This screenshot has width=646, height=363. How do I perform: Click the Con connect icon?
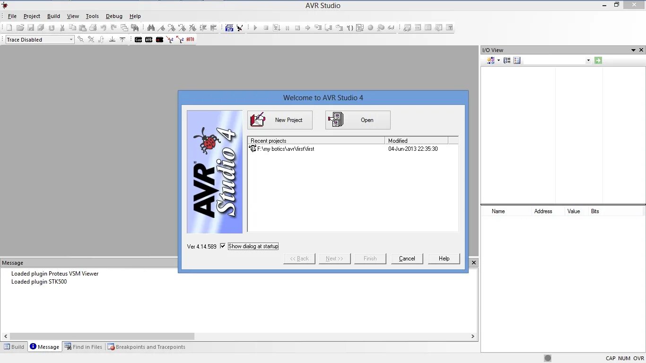coord(138,40)
